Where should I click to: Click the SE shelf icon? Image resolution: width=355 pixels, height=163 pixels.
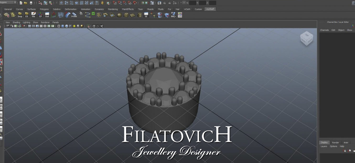(x=146, y=15)
